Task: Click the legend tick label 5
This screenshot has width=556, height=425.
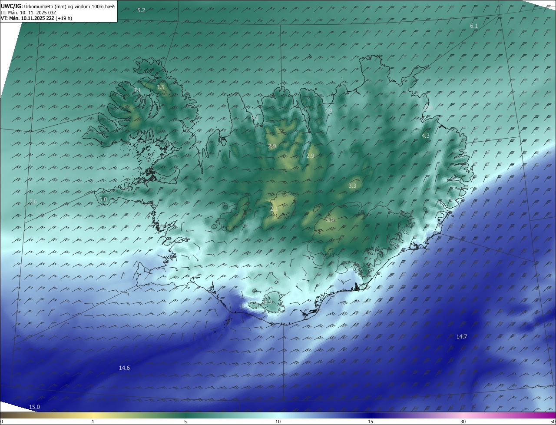Action: tap(185, 422)
